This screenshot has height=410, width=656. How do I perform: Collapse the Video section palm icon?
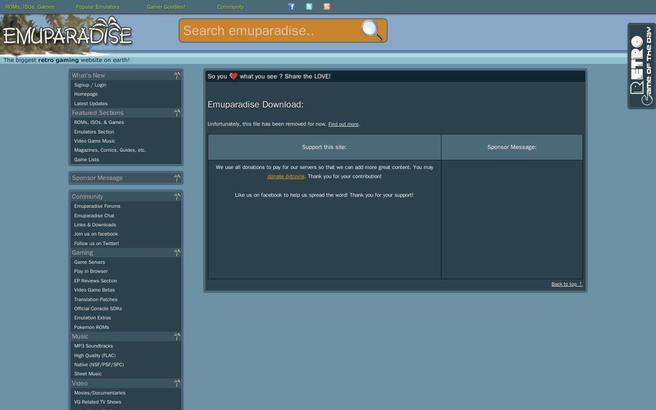pyautogui.click(x=177, y=383)
